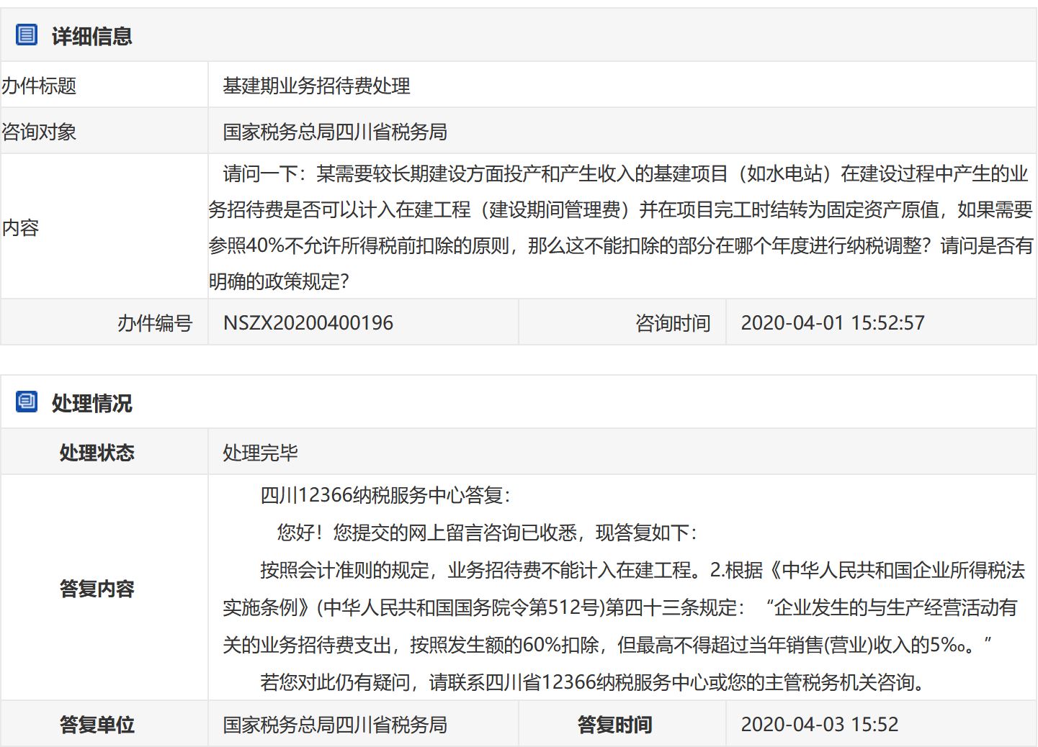This screenshot has width=1038, height=747.
Task: Click the title value 基建期业务招待费处理
Action: point(316,86)
